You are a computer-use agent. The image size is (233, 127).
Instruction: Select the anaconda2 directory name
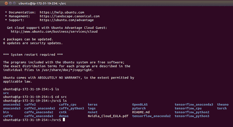coord(12,105)
